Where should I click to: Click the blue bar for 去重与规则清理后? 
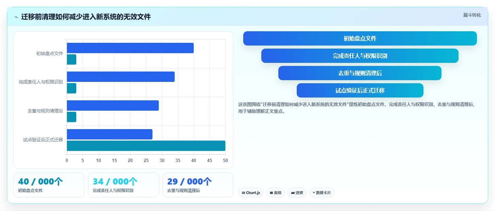[113, 106]
